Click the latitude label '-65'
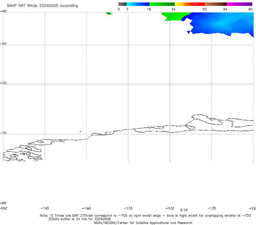The height and width of the screenshot is (225, 256). click(3, 44)
